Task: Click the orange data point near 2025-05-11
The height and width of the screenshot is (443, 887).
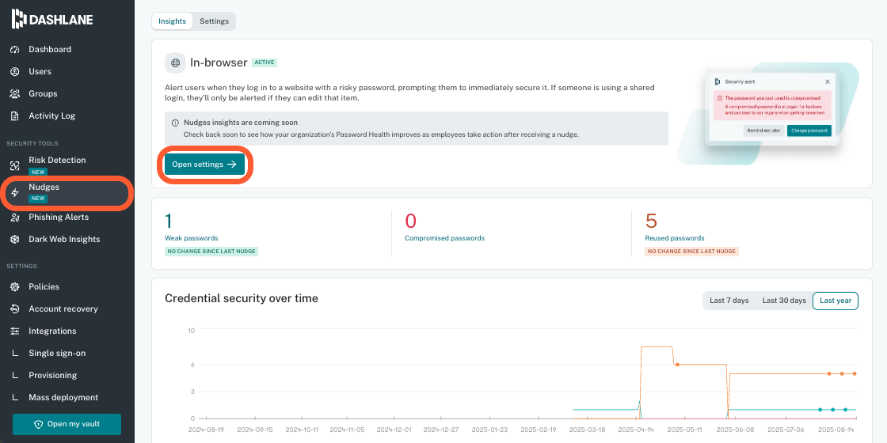Action: [676, 365]
